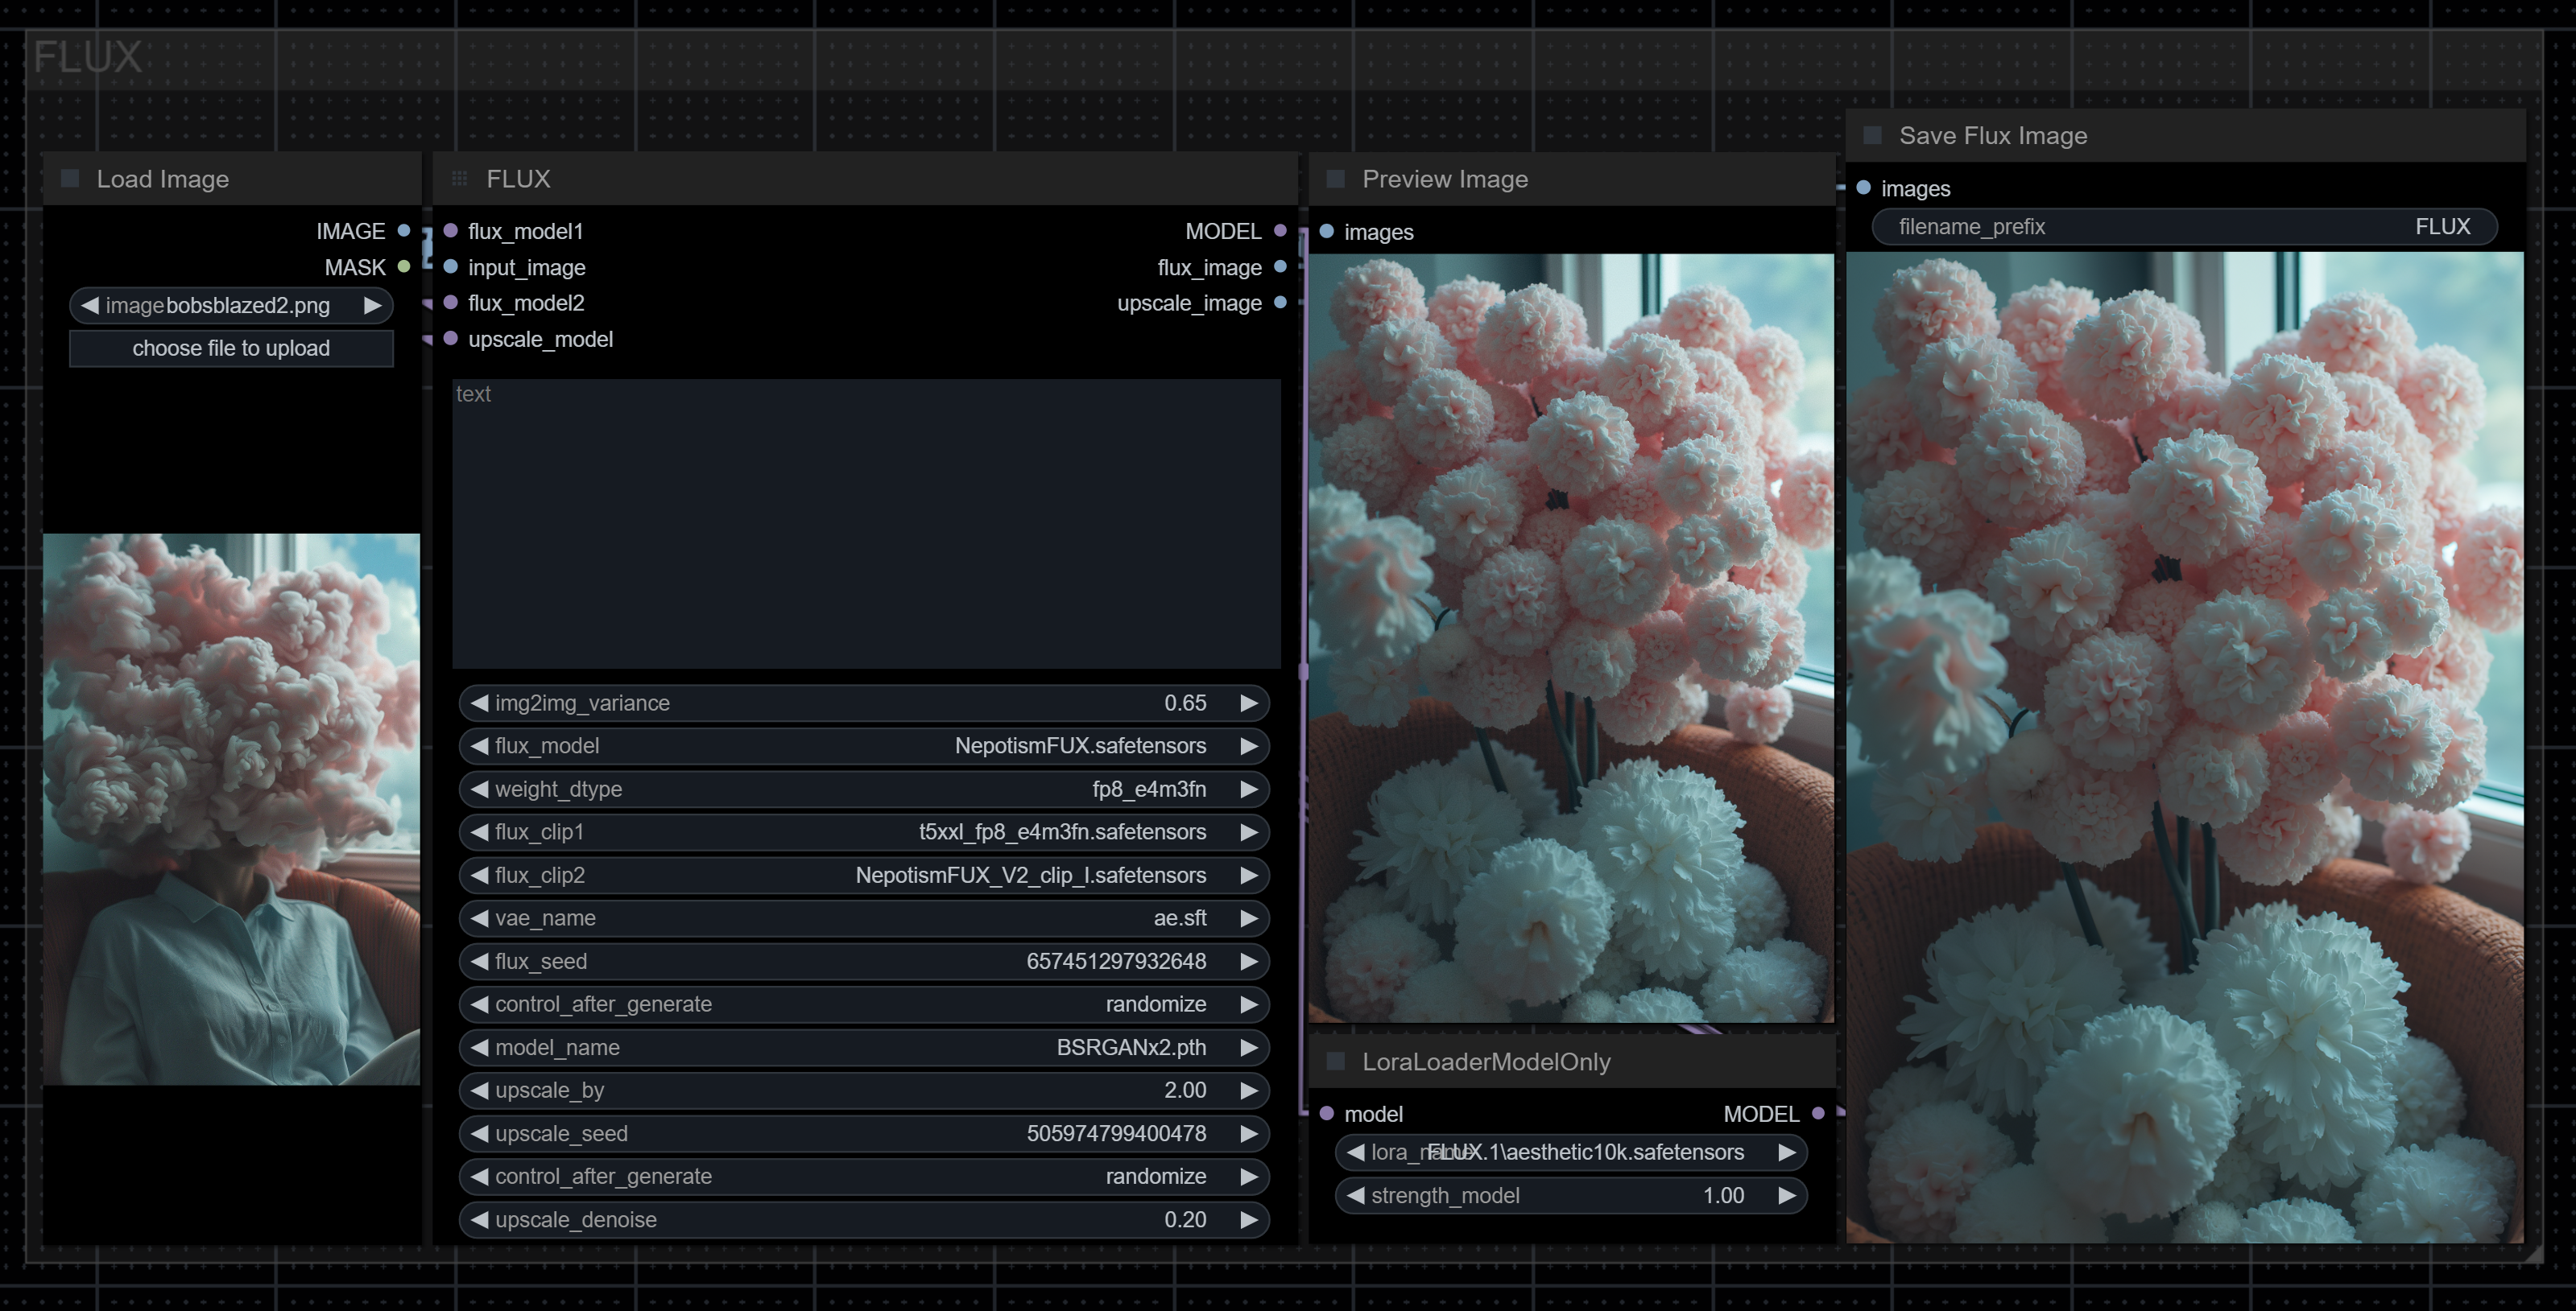Click the flux_model1 input socket
2576x1311 pixels.
point(451,231)
